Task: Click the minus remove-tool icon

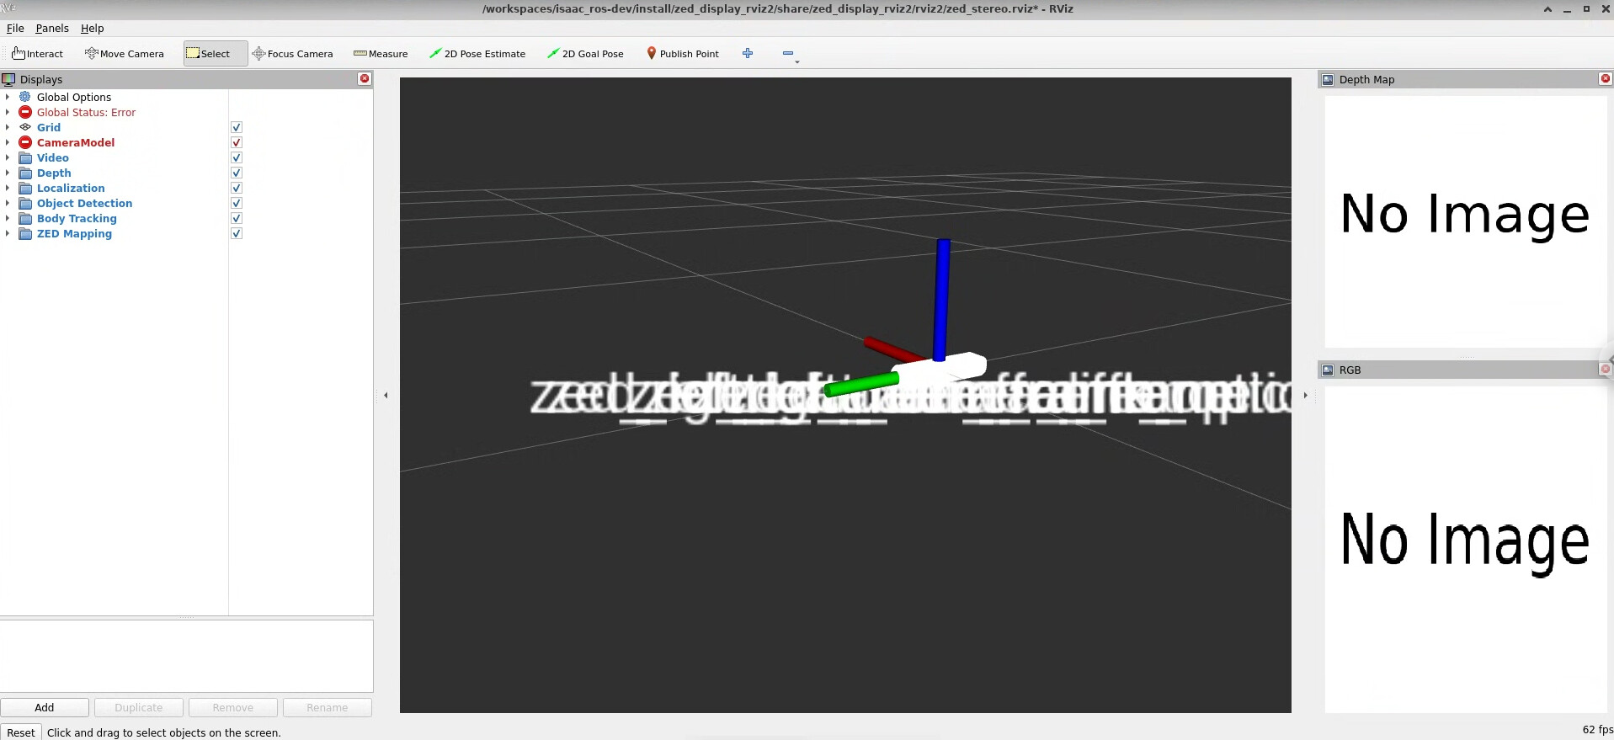Action: pyautogui.click(x=788, y=53)
